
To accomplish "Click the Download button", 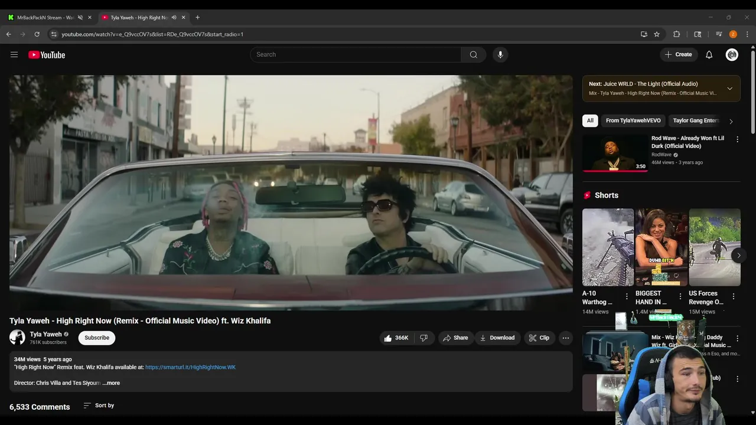I will pos(497,338).
